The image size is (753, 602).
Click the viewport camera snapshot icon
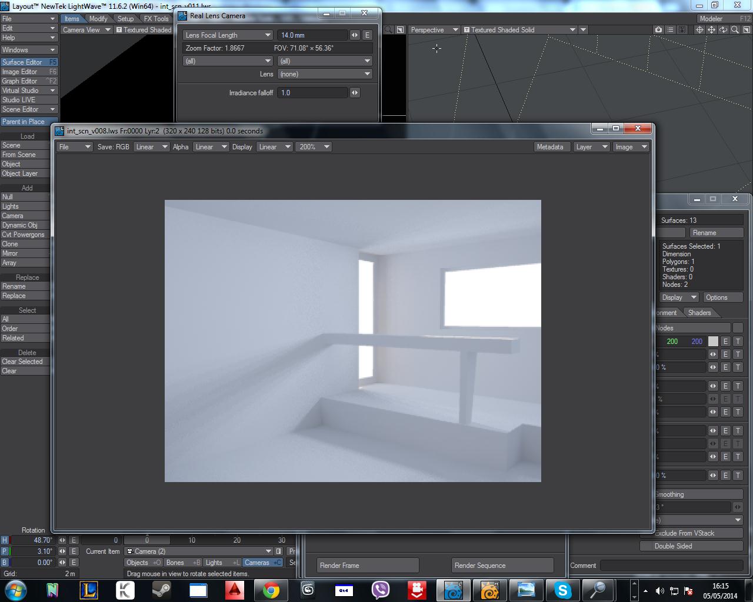(x=658, y=30)
